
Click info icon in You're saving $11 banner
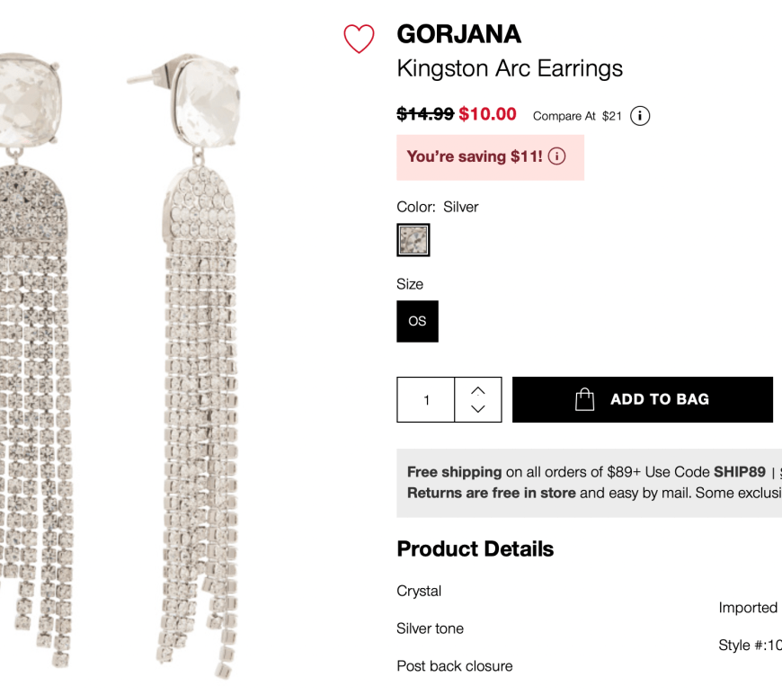click(557, 156)
